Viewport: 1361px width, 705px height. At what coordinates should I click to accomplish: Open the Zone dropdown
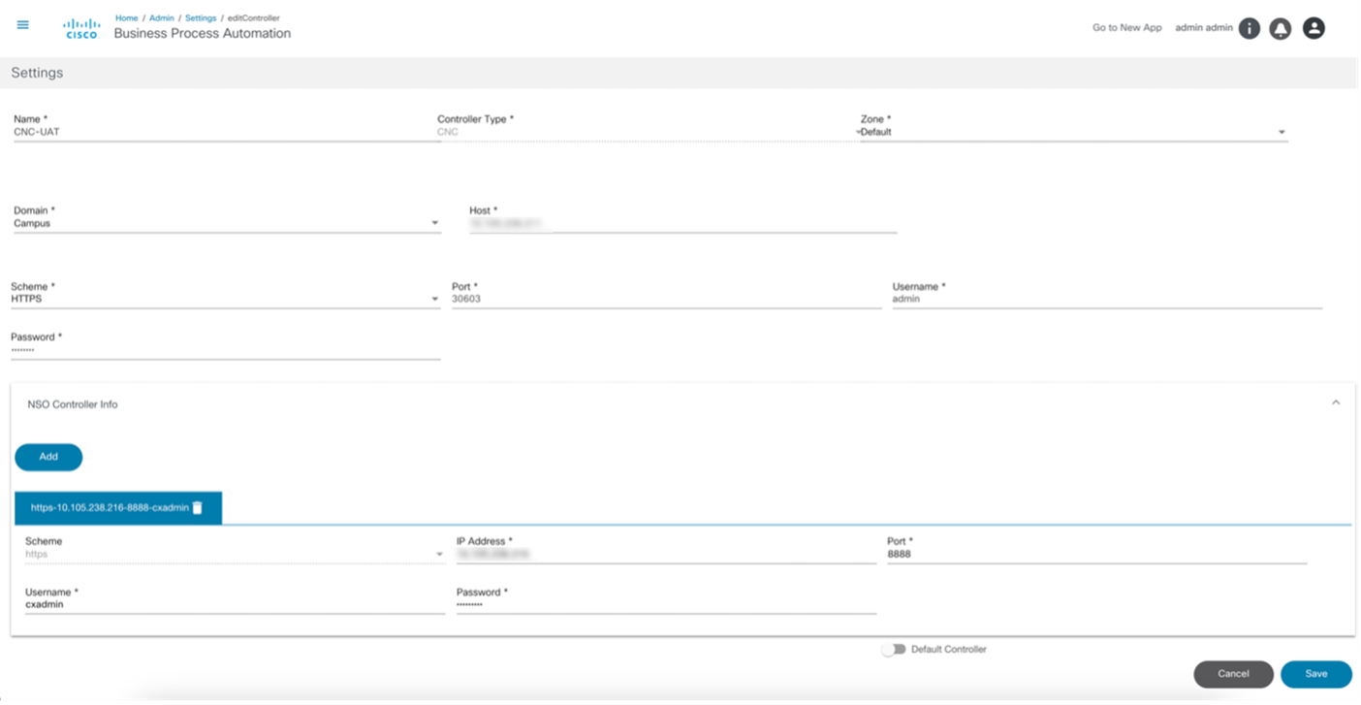tap(1074, 132)
